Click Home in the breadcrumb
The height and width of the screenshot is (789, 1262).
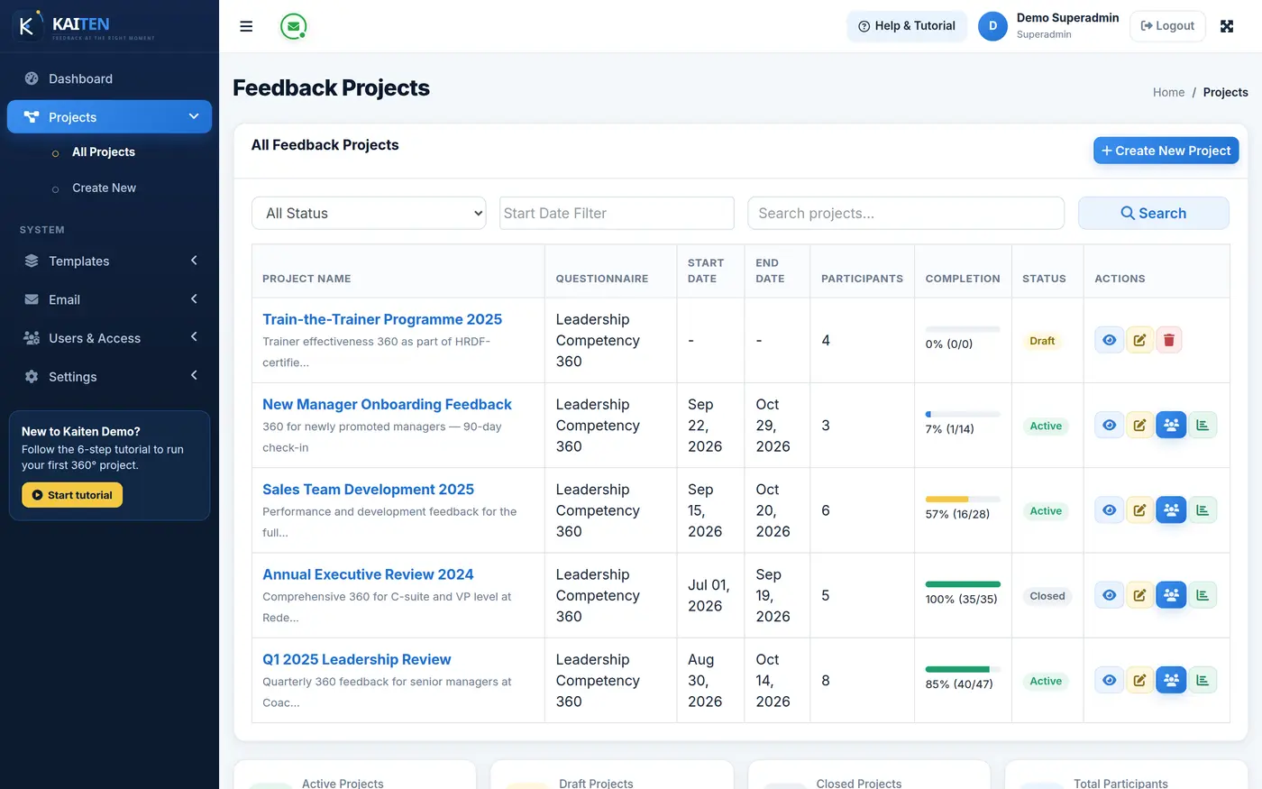(x=1168, y=92)
